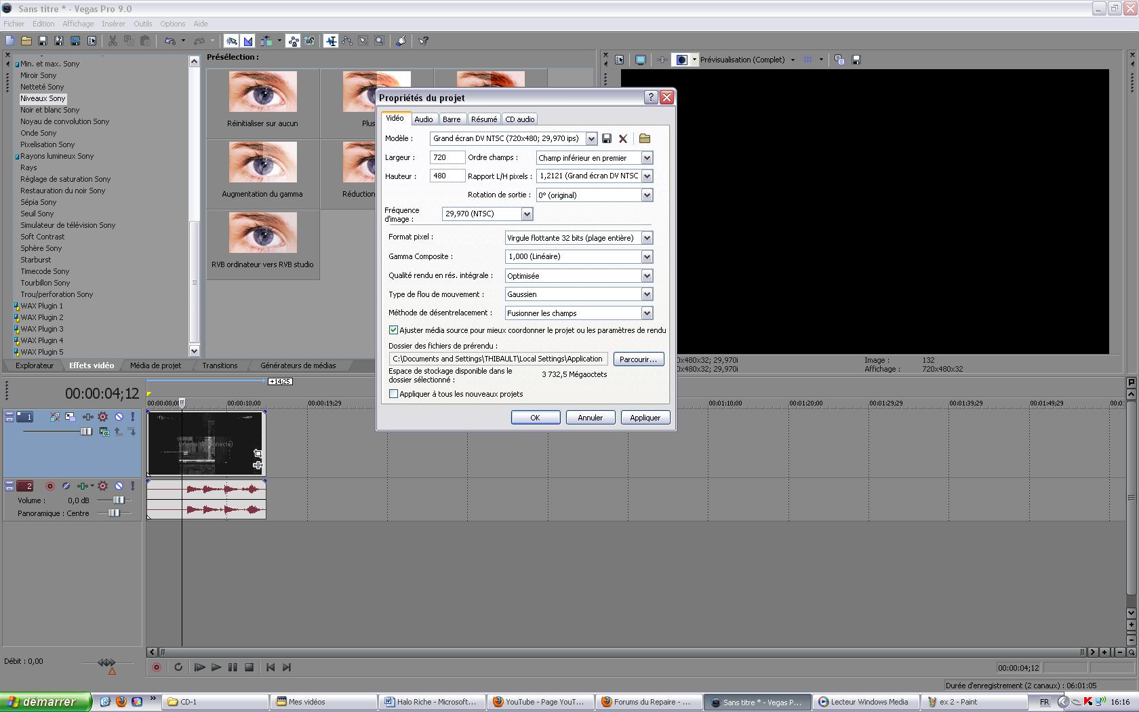Delete the template with the X icon
Screen dimensions: 1139x712
pyautogui.click(x=623, y=138)
